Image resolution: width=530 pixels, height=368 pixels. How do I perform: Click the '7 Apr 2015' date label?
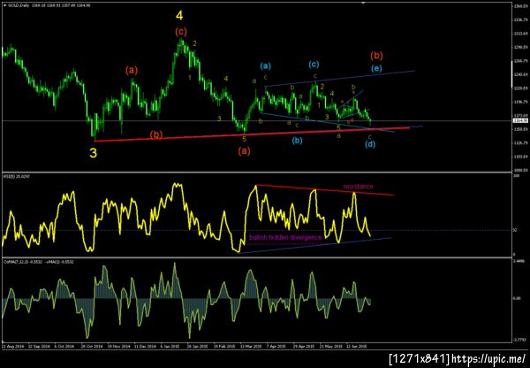click(x=278, y=347)
